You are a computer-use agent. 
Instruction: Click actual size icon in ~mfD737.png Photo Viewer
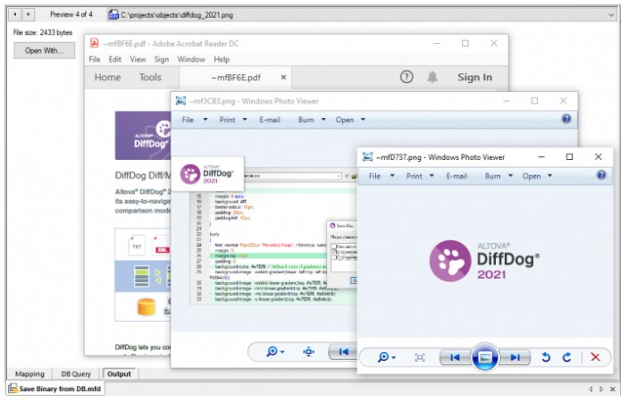click(x=420, y=357)
